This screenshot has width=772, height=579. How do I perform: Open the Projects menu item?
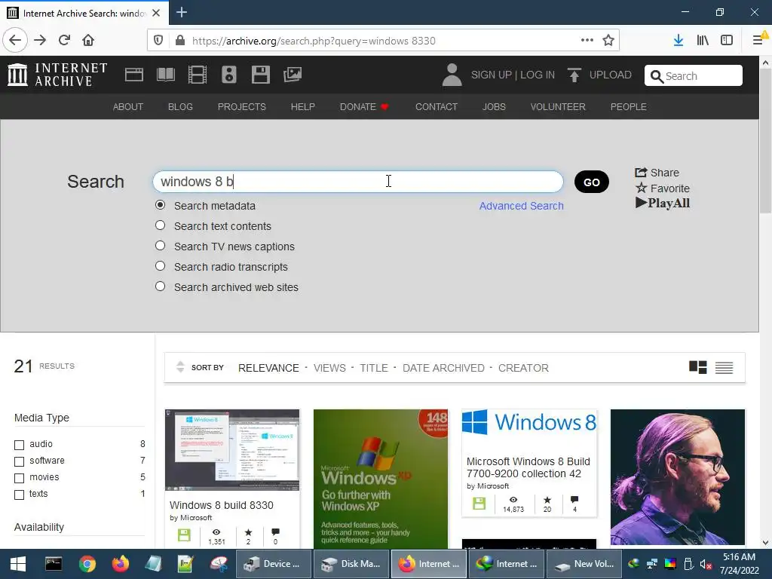pyautogui.click(x=242, y=107)
